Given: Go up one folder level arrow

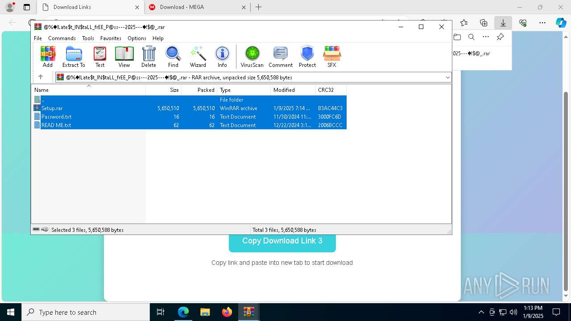Looking at the screenshot, I should click(40, 77).
